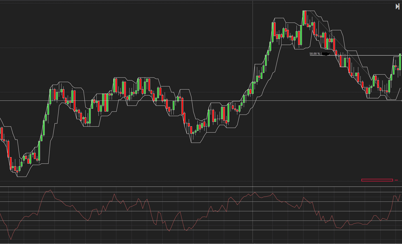Jump to latest bar with skip-to-end icon

[397, 6]
